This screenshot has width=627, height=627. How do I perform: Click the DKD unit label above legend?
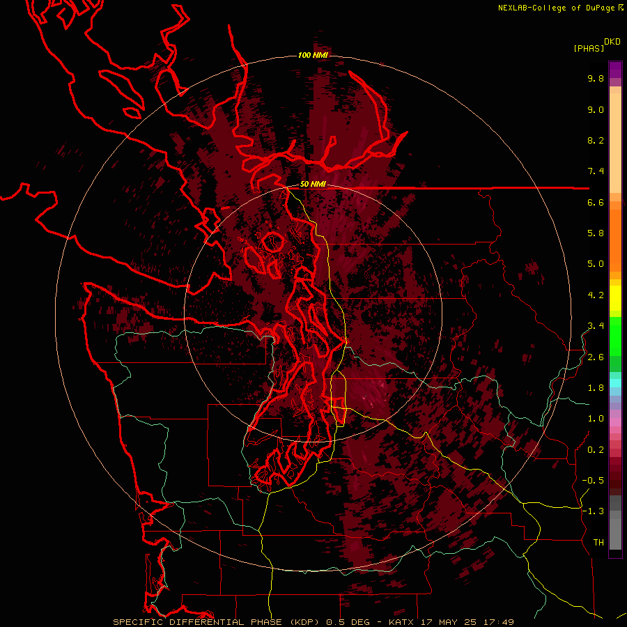click(x=612, y=42)
